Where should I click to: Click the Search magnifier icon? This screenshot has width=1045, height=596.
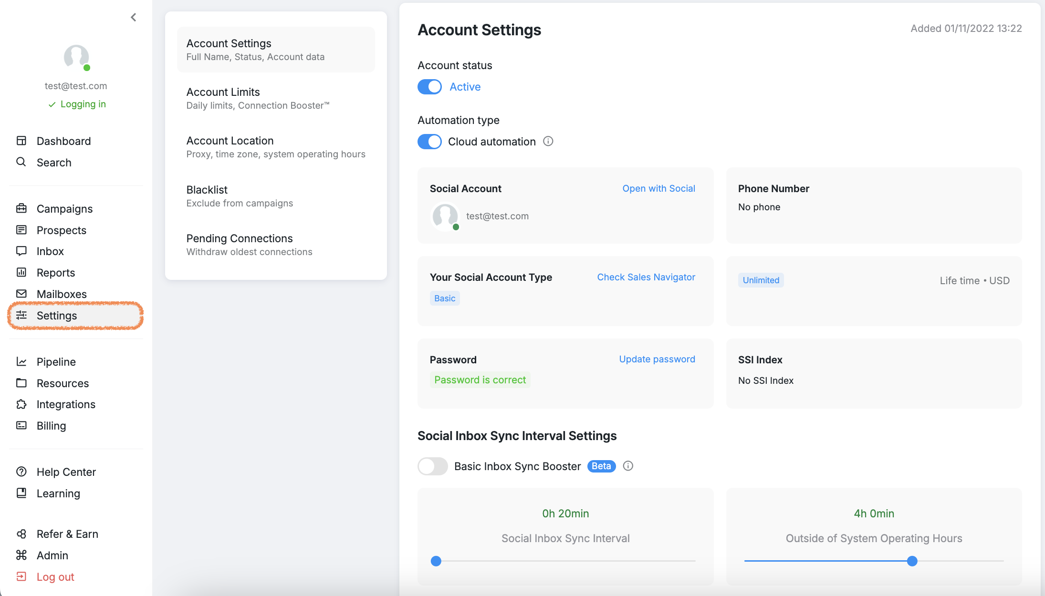pyautogui.click(x=21, y=162)
